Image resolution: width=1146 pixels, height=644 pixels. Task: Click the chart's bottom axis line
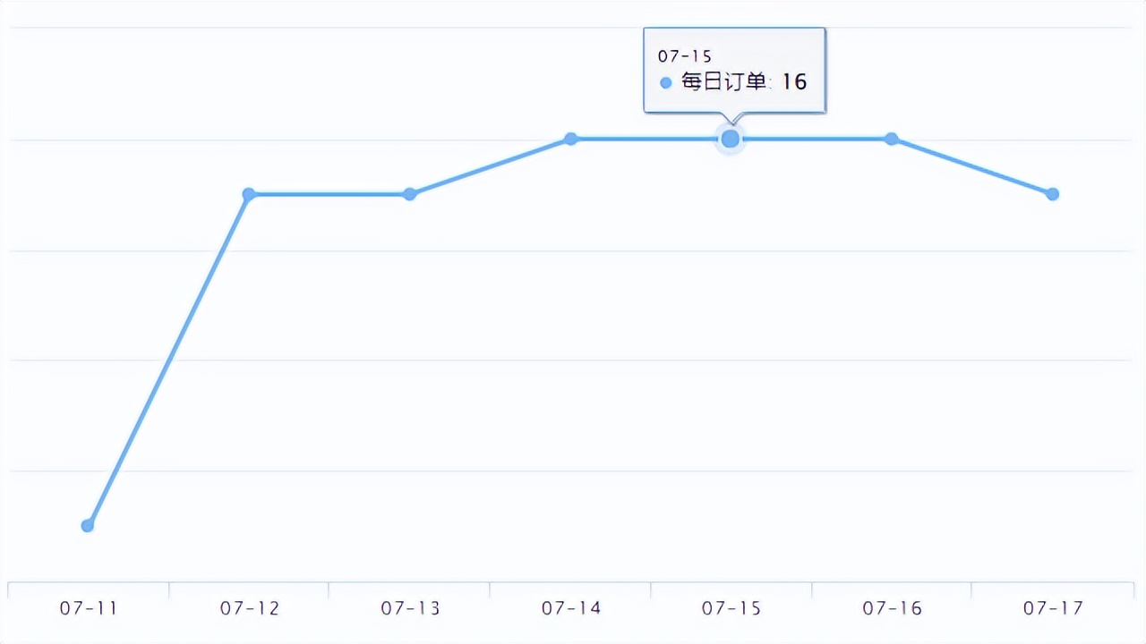click(x=573, y=580)
